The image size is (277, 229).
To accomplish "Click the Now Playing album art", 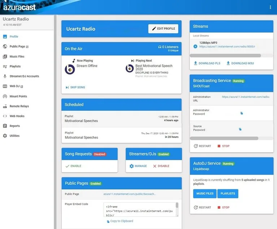I will (x=70, y=69).
